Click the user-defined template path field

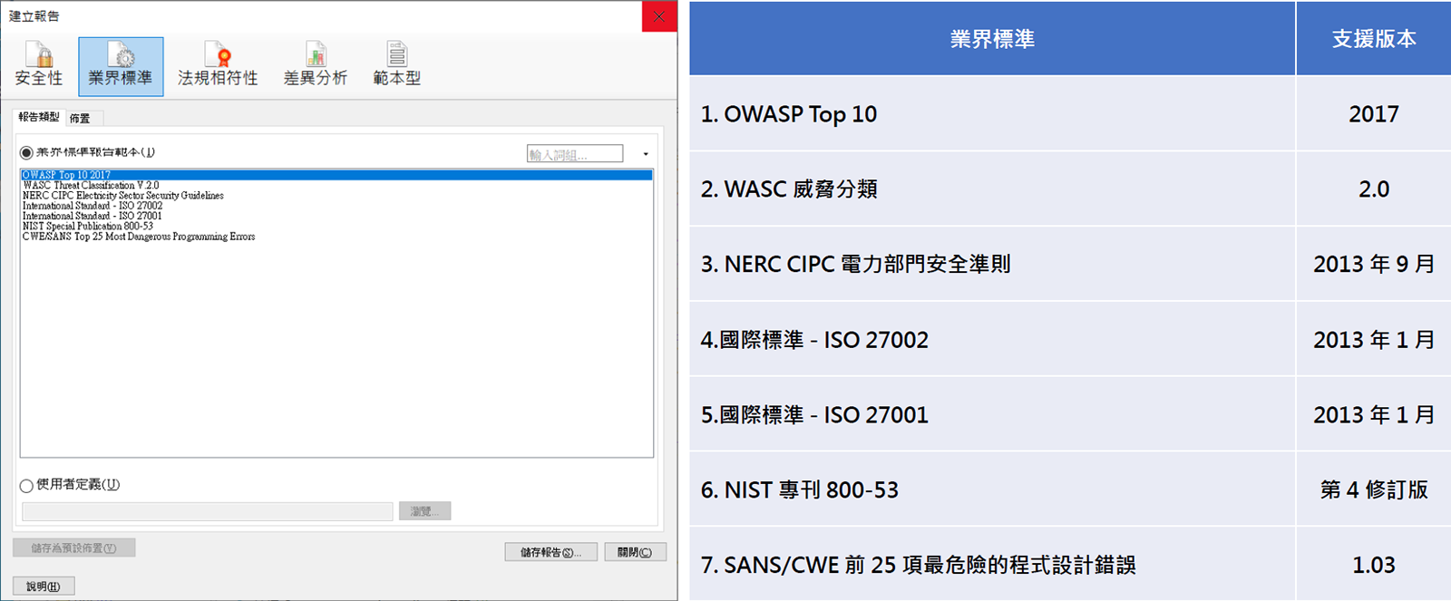click(x=208, y=511)
